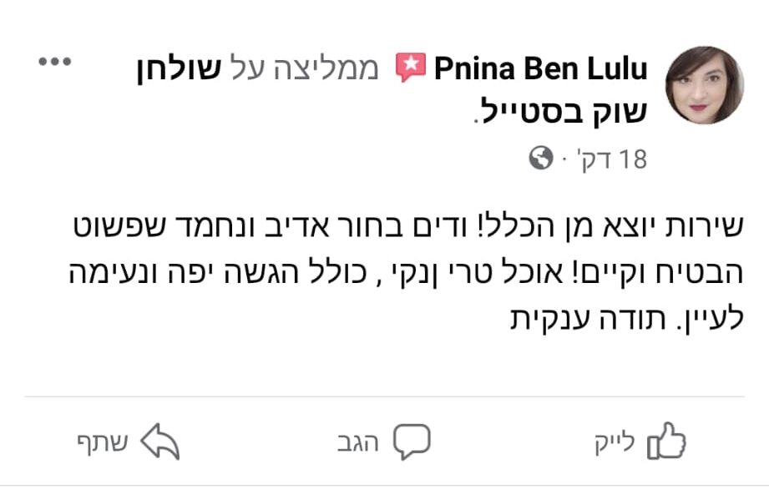
Task: Click the thumbs-up Like icon
Action: click(x=666, y=442)
